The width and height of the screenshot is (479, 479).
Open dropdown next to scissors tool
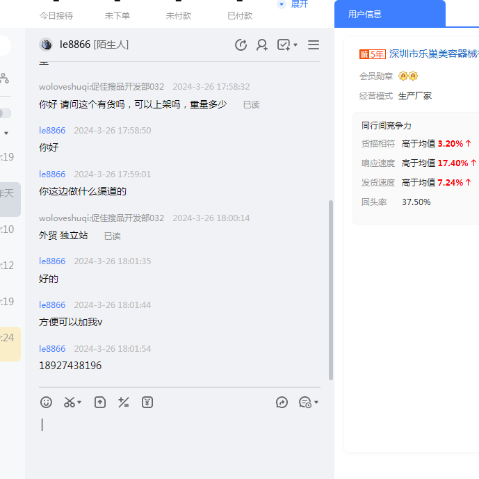coord(79,403)
